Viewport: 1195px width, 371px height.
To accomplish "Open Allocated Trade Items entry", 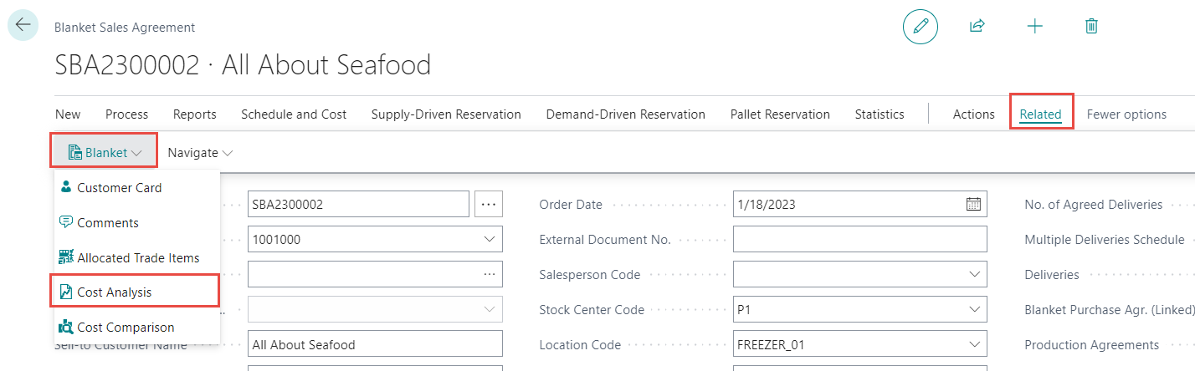I will (x=138, y=258).
